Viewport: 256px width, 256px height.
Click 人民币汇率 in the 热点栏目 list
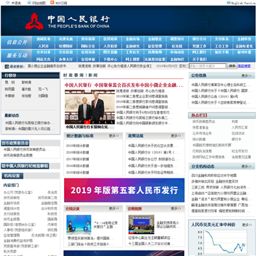click(x=240, y=127)
